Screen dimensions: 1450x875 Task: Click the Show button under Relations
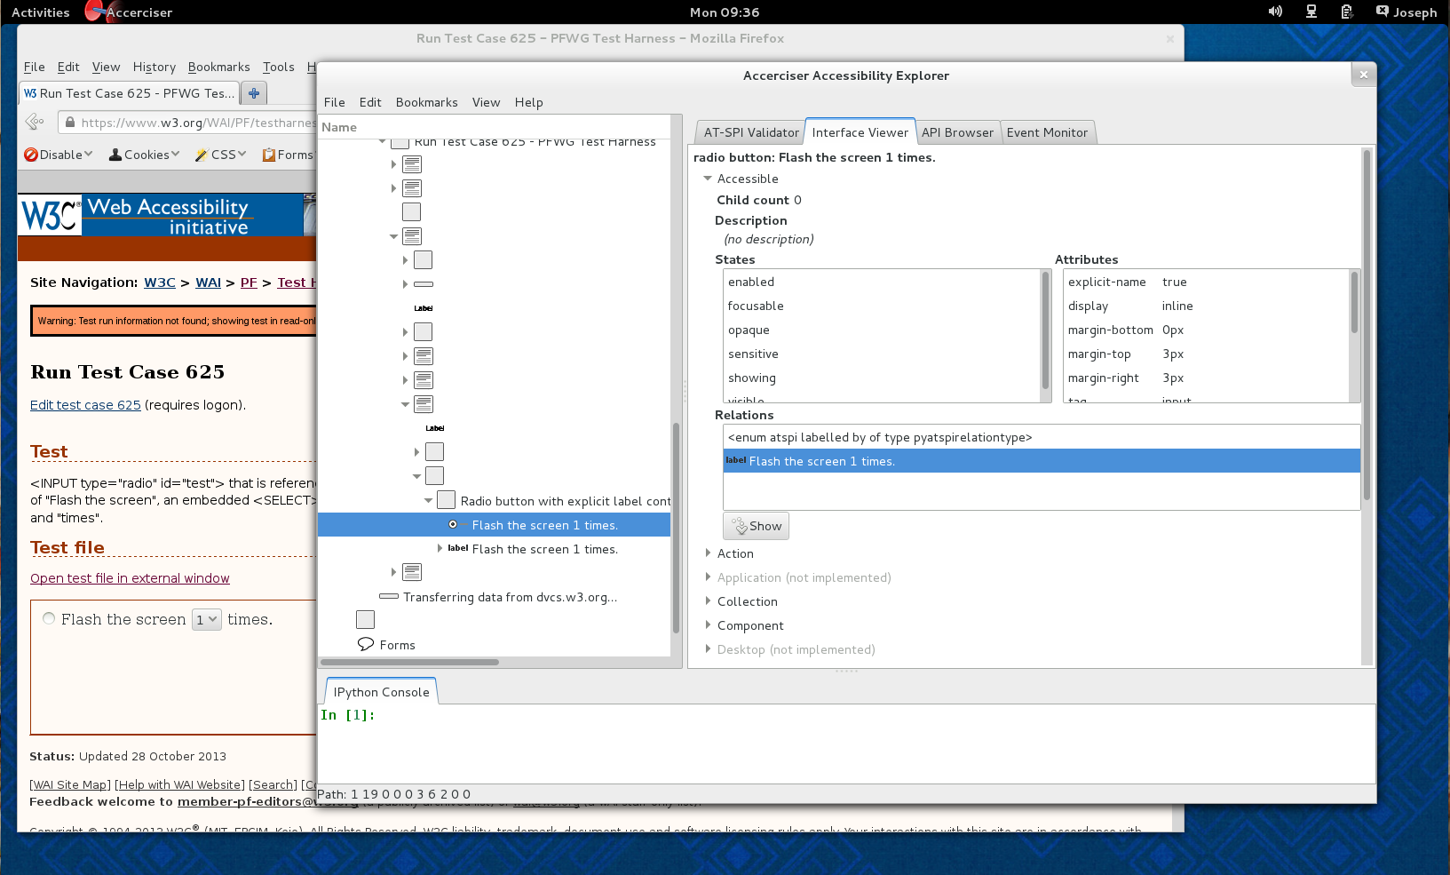click(x=756, y=526)
